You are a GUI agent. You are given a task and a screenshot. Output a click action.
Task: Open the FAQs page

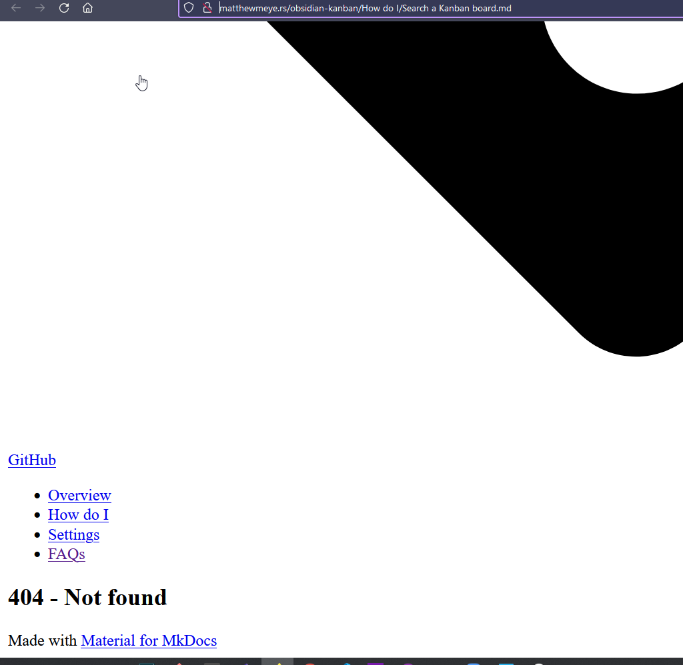point(66,554)
